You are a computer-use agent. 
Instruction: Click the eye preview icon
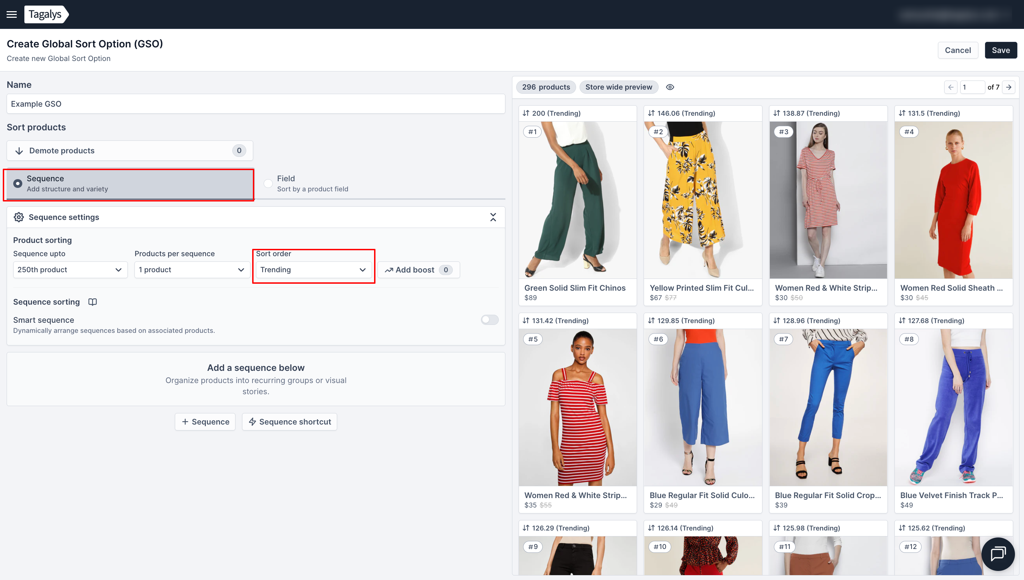[x=670, y=87]
